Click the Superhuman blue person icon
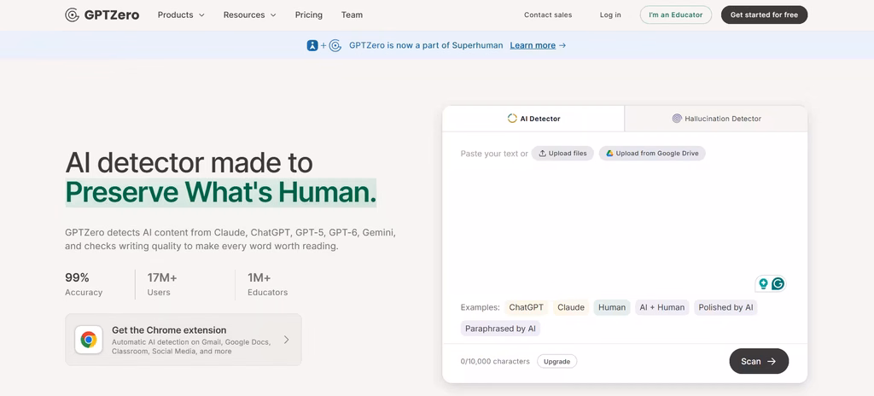The width and height of the screenshot is (874, 396). pyautogui.click(x=312, y=46)
